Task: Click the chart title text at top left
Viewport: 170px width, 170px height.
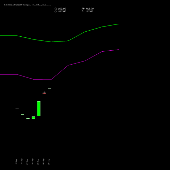Action: click(x=28, y=5)
